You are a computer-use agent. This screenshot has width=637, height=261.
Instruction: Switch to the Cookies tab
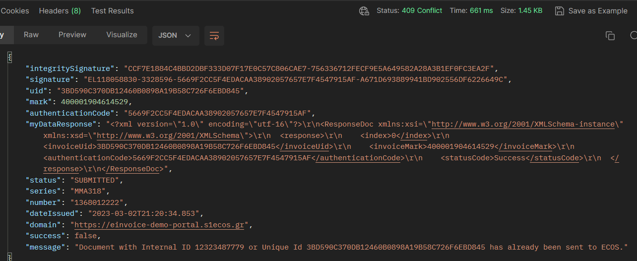click(x=15, y=11)
